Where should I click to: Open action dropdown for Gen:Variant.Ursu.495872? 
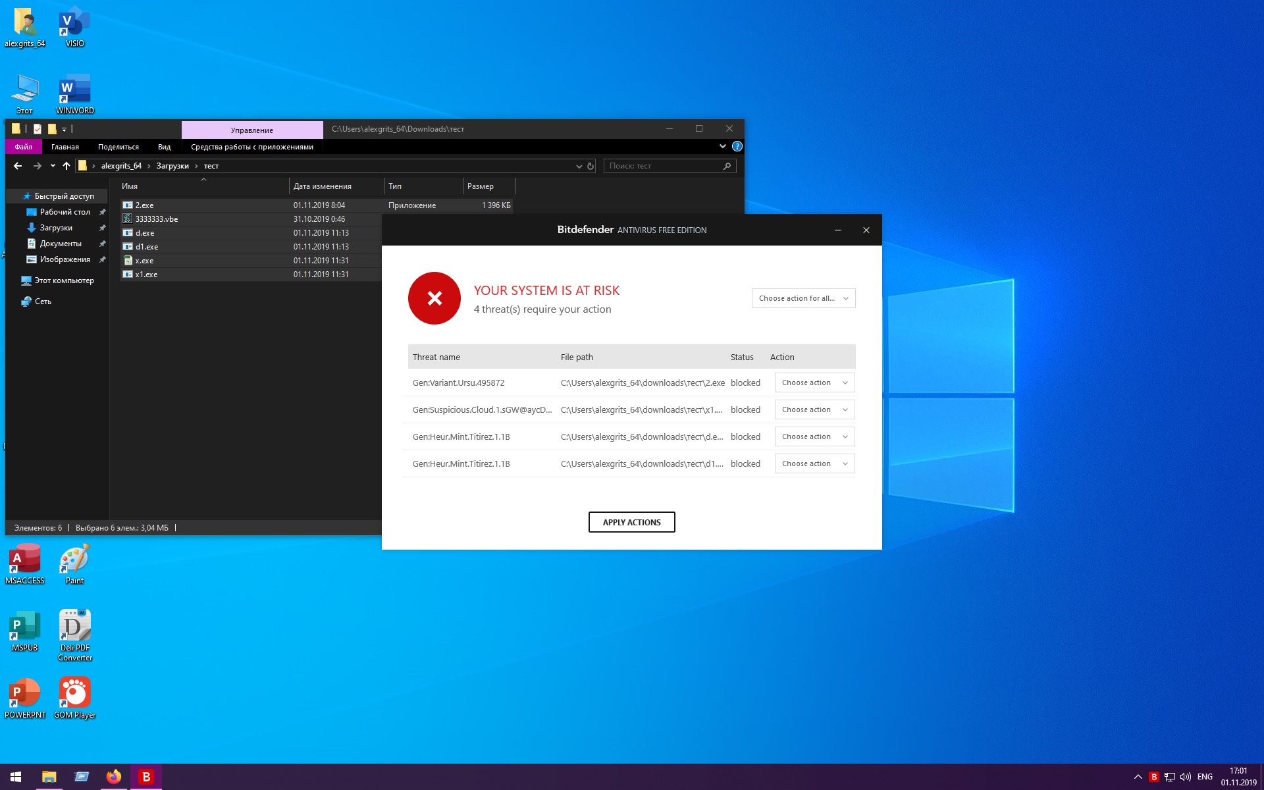[814, 382]
